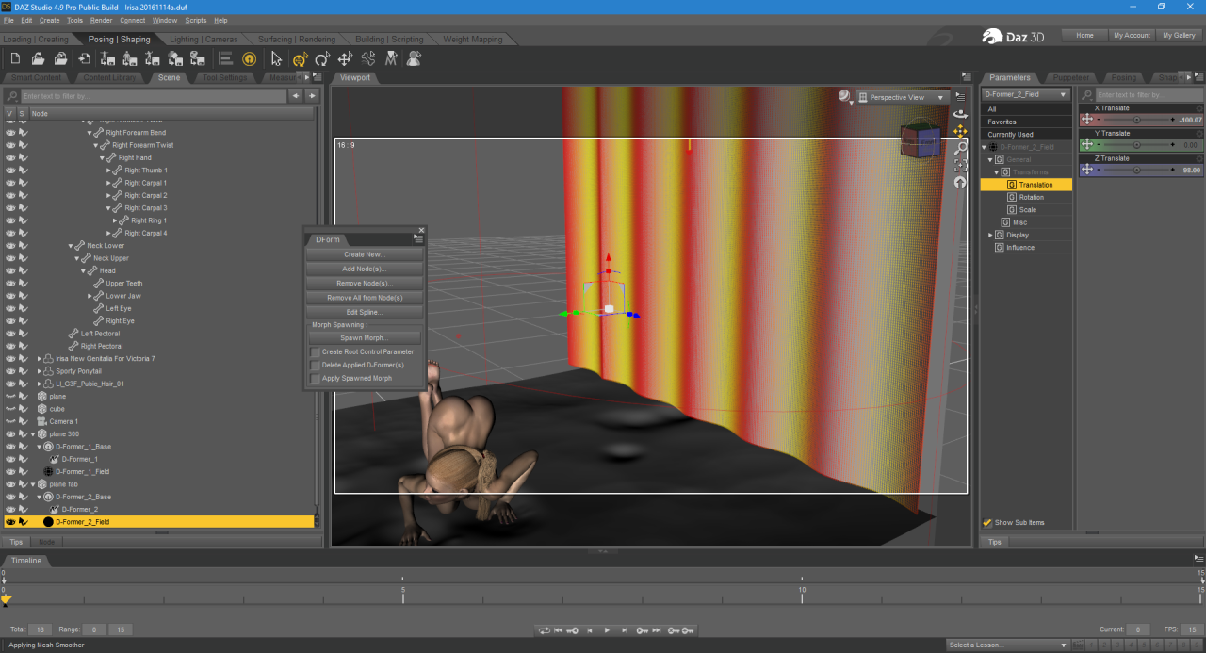This screenshot has width=1206, height=653.
Task: Toggle visibility eye of Camera 1
Action: 11,421
